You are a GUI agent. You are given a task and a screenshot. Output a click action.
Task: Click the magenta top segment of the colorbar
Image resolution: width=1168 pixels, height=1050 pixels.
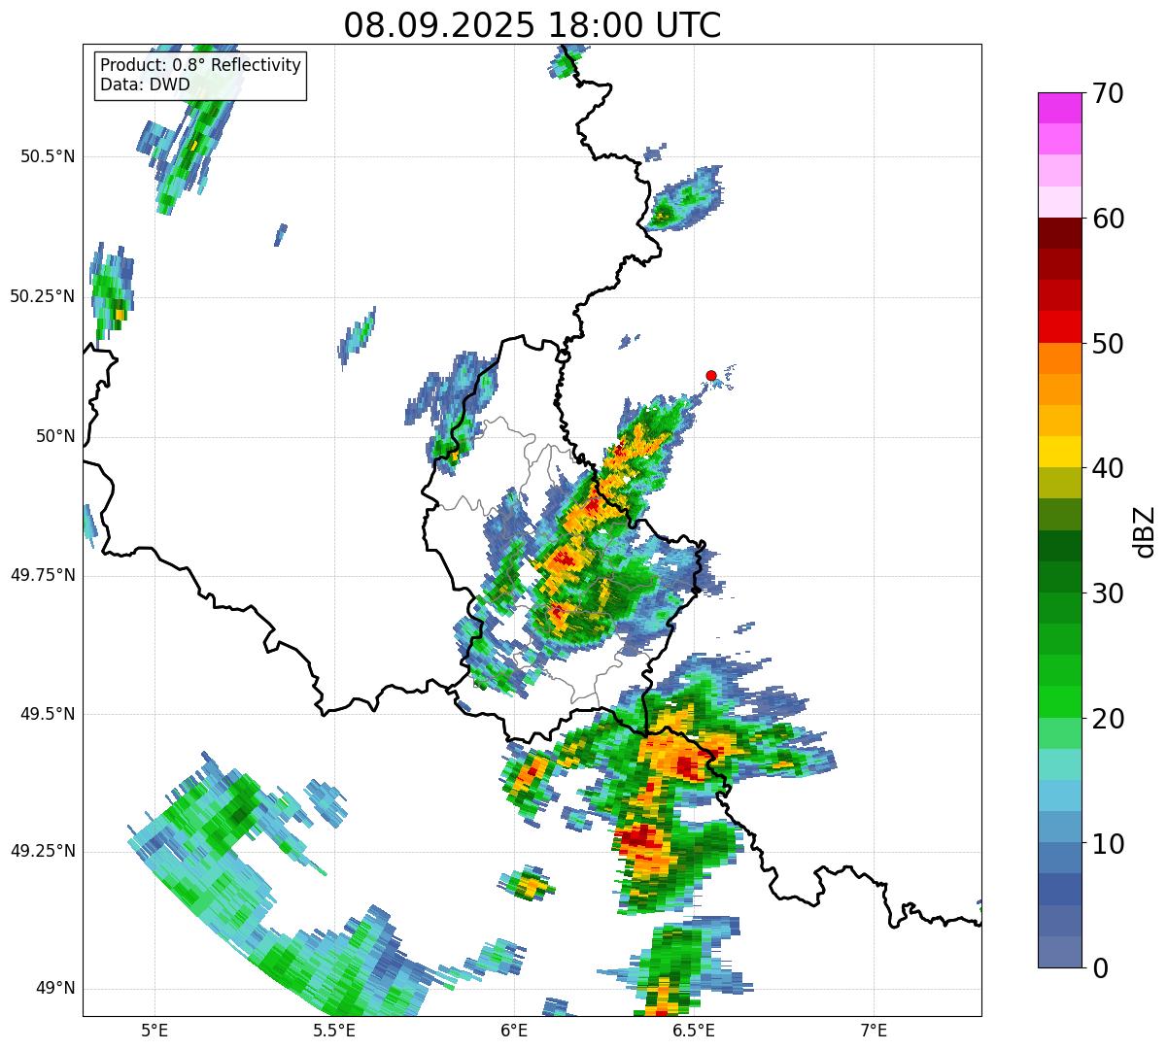pyautogui.click(x=1060, y=108)
